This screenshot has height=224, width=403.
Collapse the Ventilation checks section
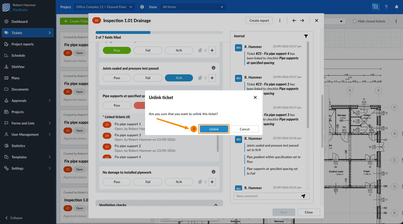pos(216,205)
